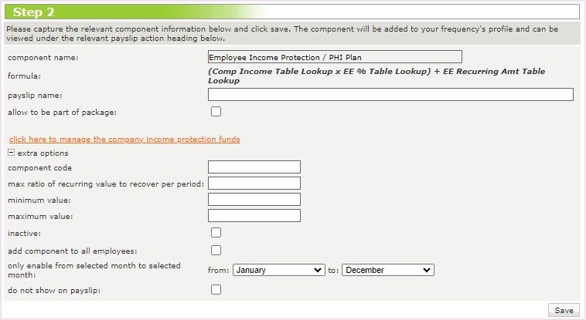The width and height of the screenshot is (586, 320).
Task: Click the formula description text
Action: [x=376, y=76]
